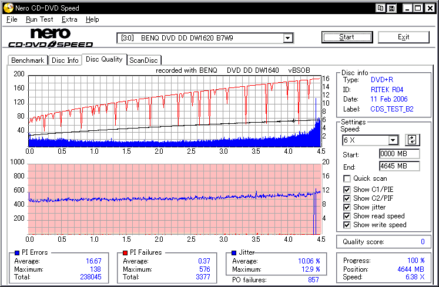Click the blue Jitter legend square
The width and height of the screenshot is (439, 287).
tap(234, 252)
